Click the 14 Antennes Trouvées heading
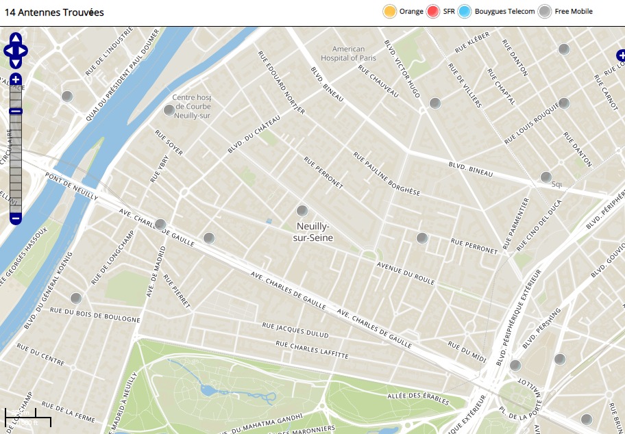625x434 pixels. (55, 12)
